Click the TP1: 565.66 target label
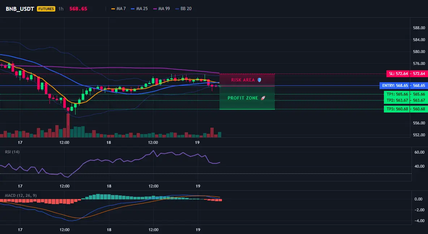 pos(397,94)
